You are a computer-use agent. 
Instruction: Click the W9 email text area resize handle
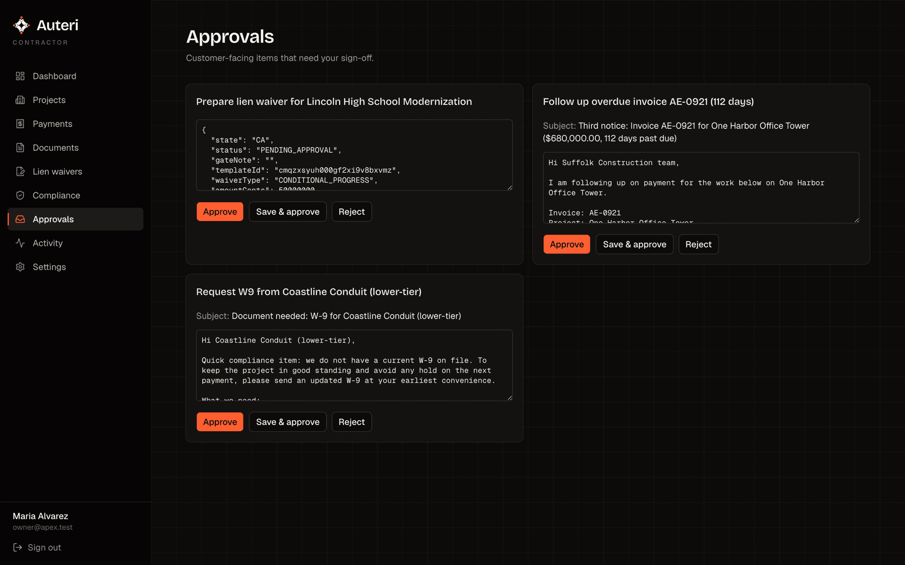(x=510, y=398)
